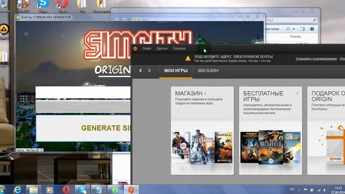Open the ПОДАРОК ORIGIN card heading
Viewport: 345px width, 194px height.
tap(328, 96)
